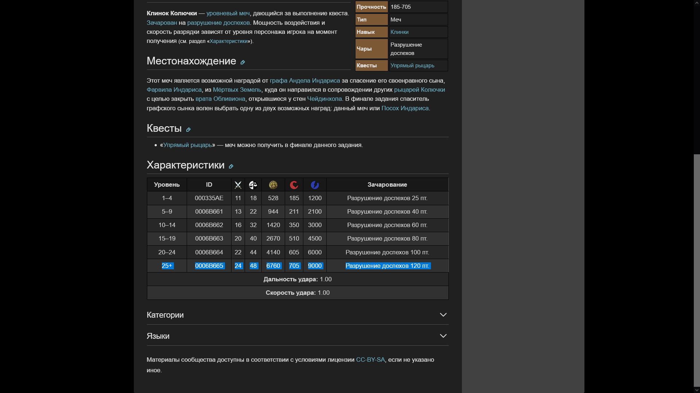
Task: Click the gold coin value icon in table header
Action: (273, 185)
